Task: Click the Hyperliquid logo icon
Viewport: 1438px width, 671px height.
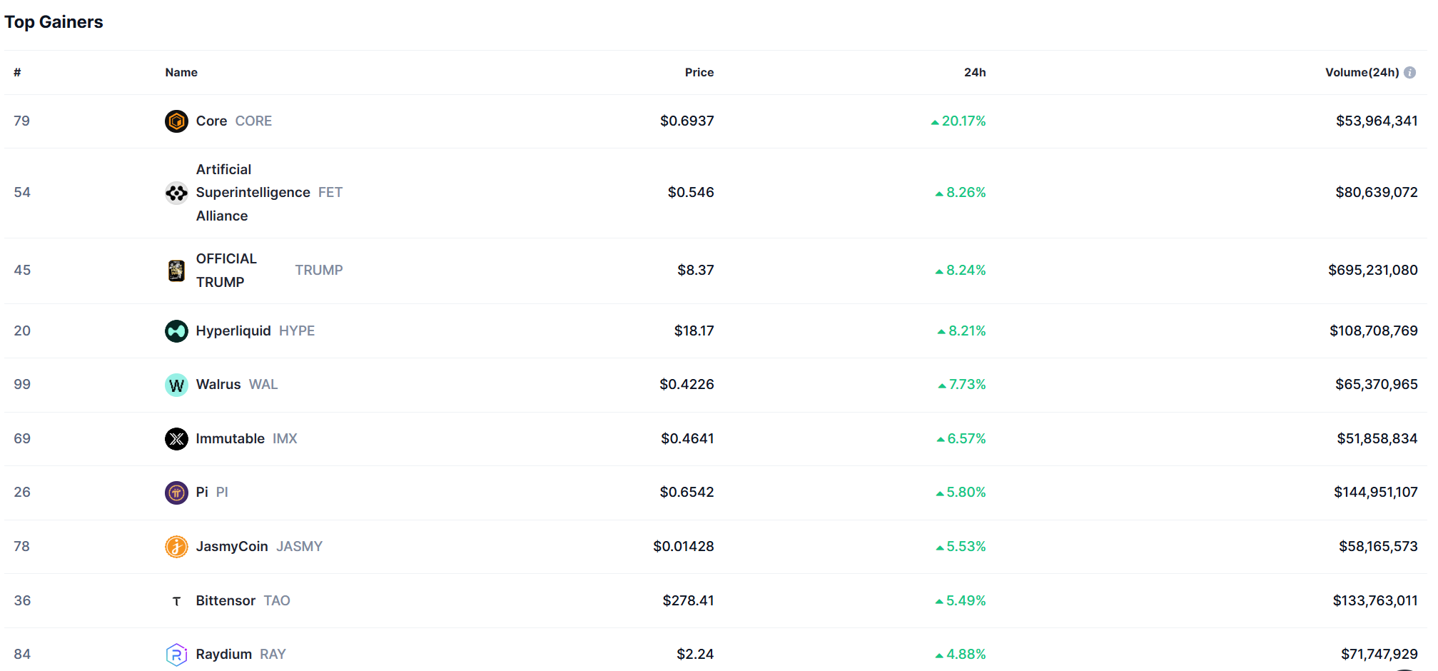Action: 176,331
